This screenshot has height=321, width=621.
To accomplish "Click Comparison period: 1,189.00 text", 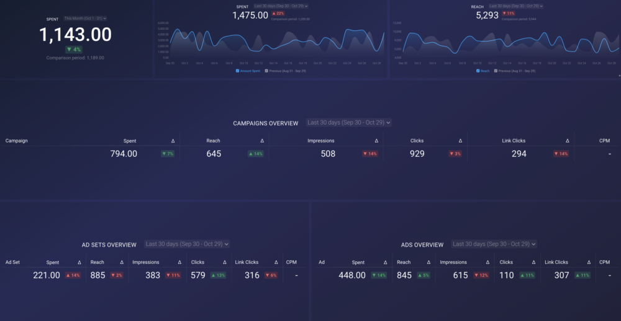I will [x=75, y=58].
